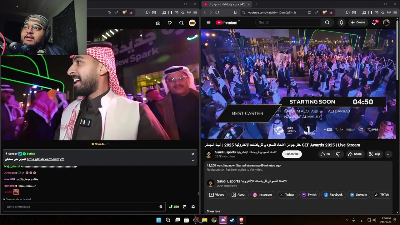The height and width of the screenshot is (225, 400).
Task: Go back in the YouTube browser window
Action: tap(205, 12)
